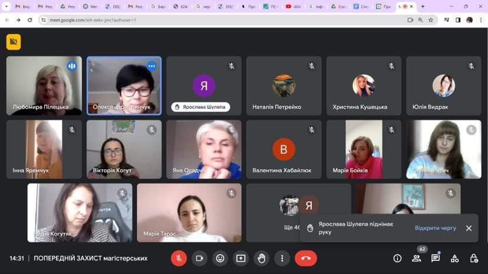Image resolution: width=488 pixels, height=274 pixels.
Task: Open the emoji reactions panel
Action: click(220, 258)
